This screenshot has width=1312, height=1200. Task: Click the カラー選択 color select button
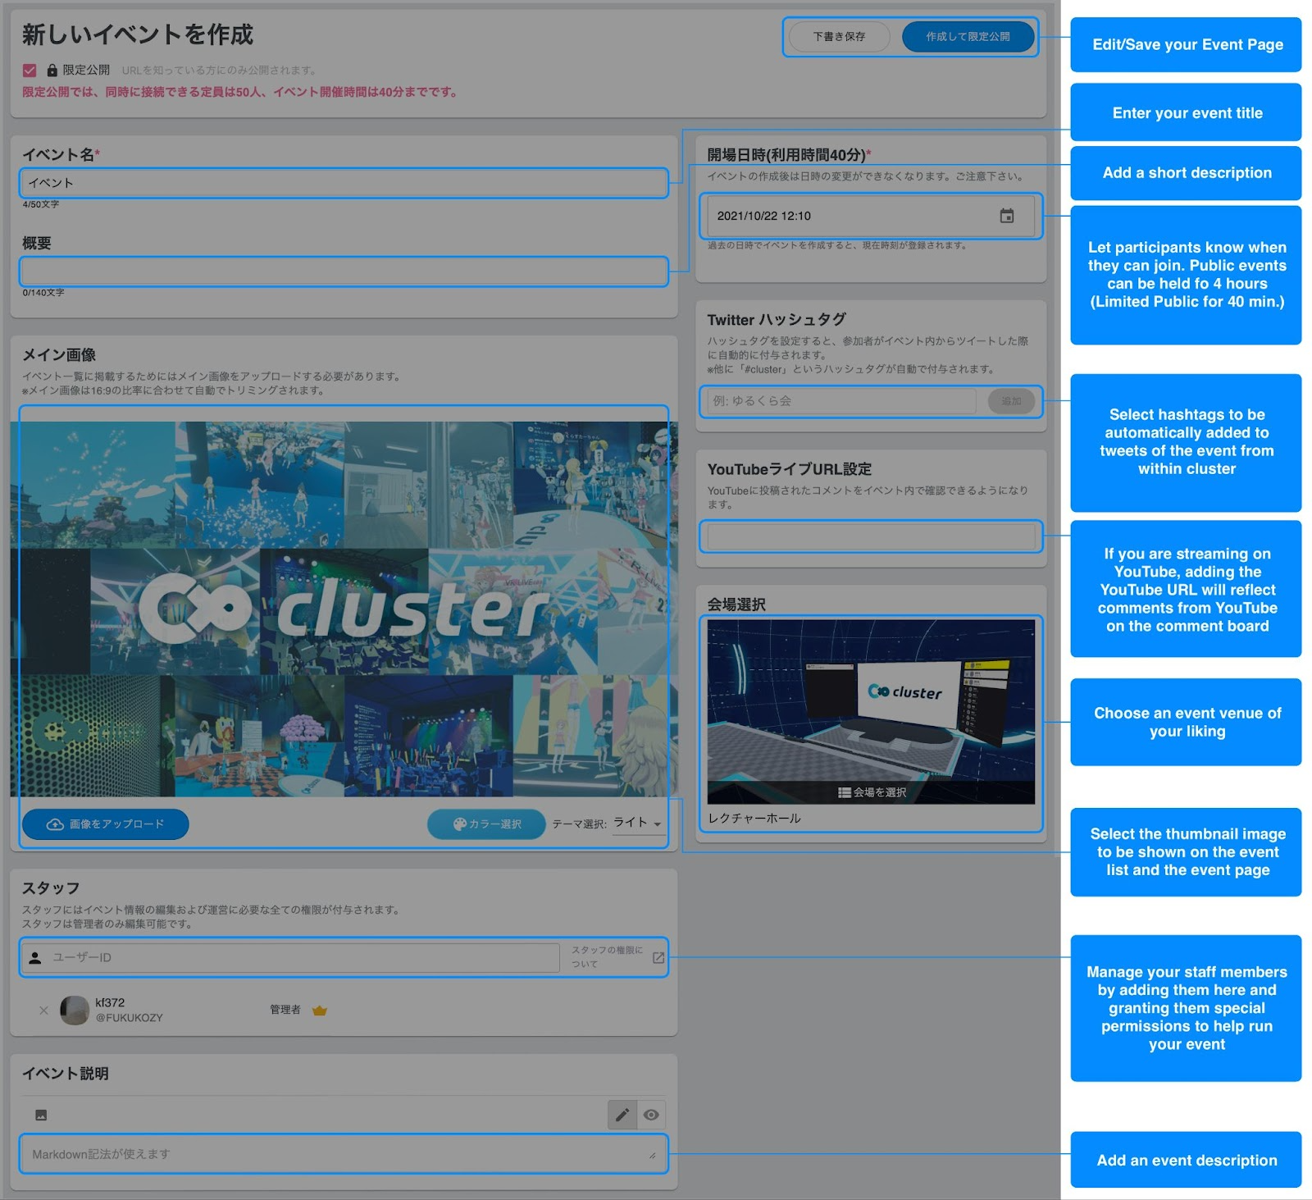coord(486,824)
